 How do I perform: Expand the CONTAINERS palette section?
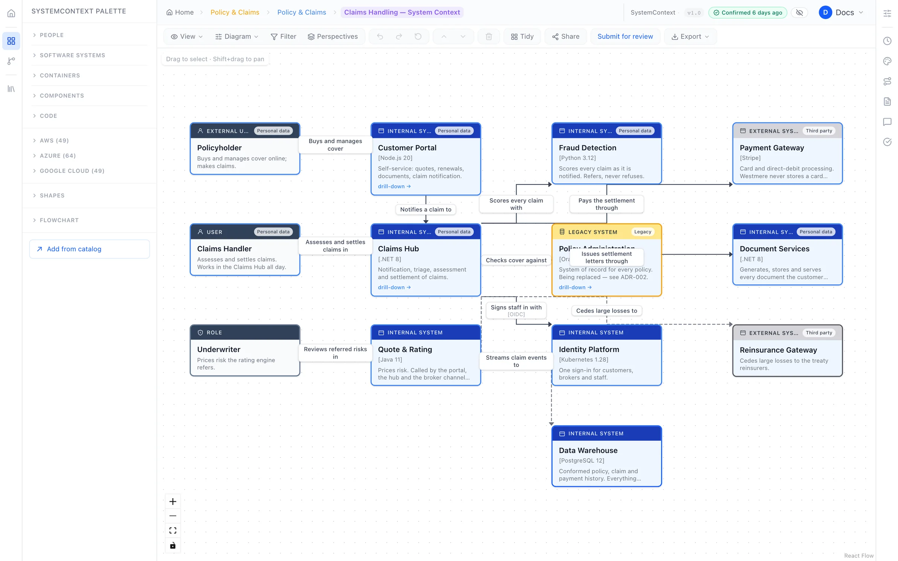(x=90, y=76)
